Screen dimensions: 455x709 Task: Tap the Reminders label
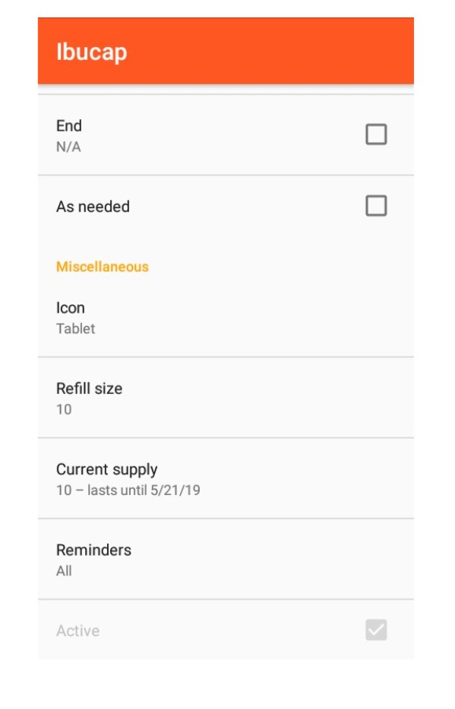coord(93,550)
